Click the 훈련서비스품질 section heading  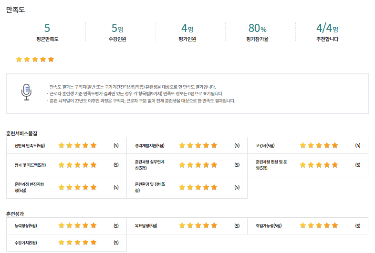point(22,132)
